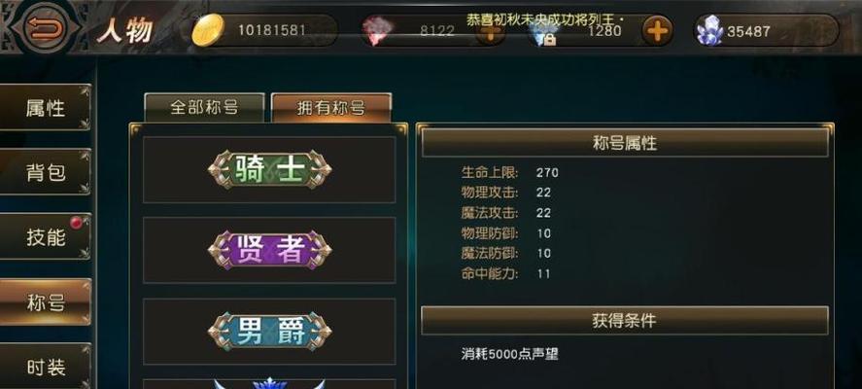862x389 pixels.
Task: Open the 背包 side menu
Action: 45,172
